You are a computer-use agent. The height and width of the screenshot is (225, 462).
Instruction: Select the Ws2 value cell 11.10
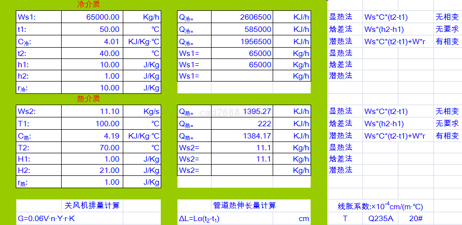(x=92, y=112)
